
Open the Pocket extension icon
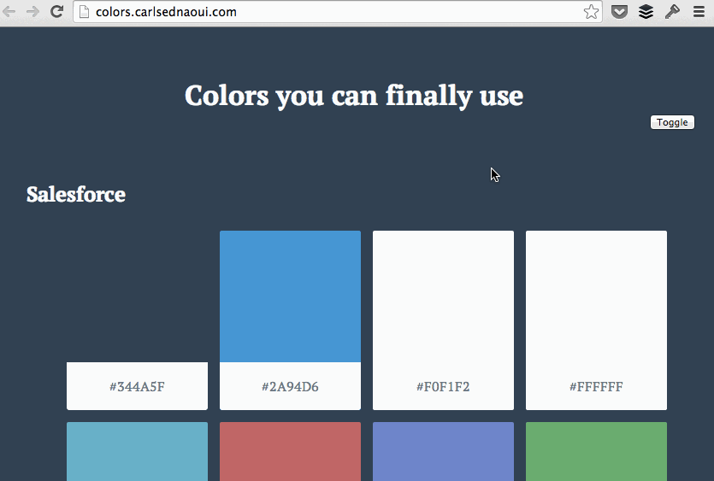pos(619,11)
